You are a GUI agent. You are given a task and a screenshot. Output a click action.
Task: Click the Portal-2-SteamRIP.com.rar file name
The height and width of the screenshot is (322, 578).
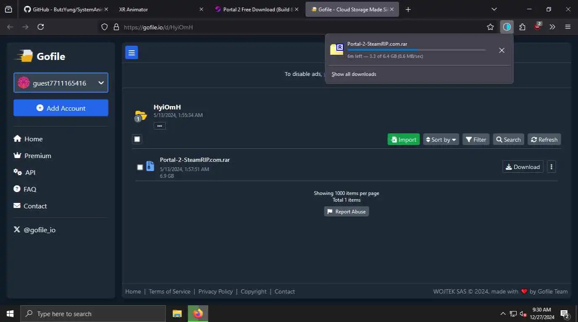(195, 160)
